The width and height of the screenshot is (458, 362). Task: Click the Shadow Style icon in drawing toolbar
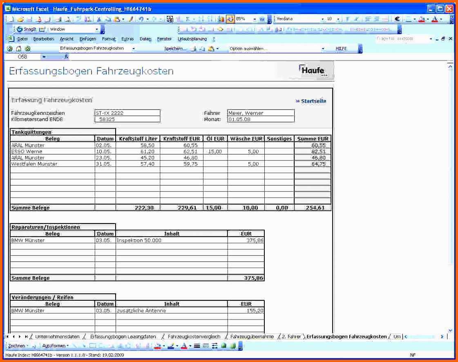pos(224,346)
